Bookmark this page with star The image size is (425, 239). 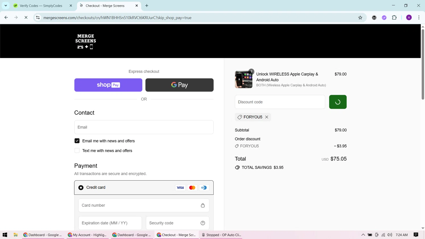360,18
